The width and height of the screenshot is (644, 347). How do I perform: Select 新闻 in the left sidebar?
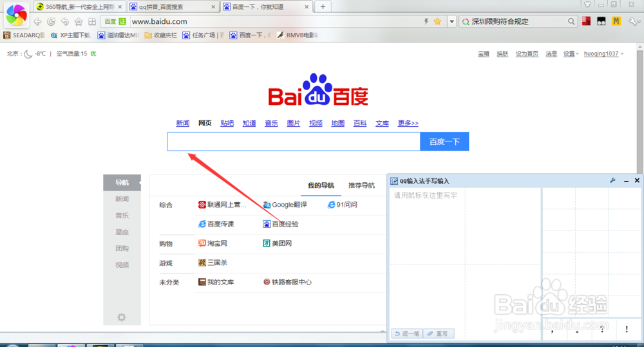[x=122, y=199]
